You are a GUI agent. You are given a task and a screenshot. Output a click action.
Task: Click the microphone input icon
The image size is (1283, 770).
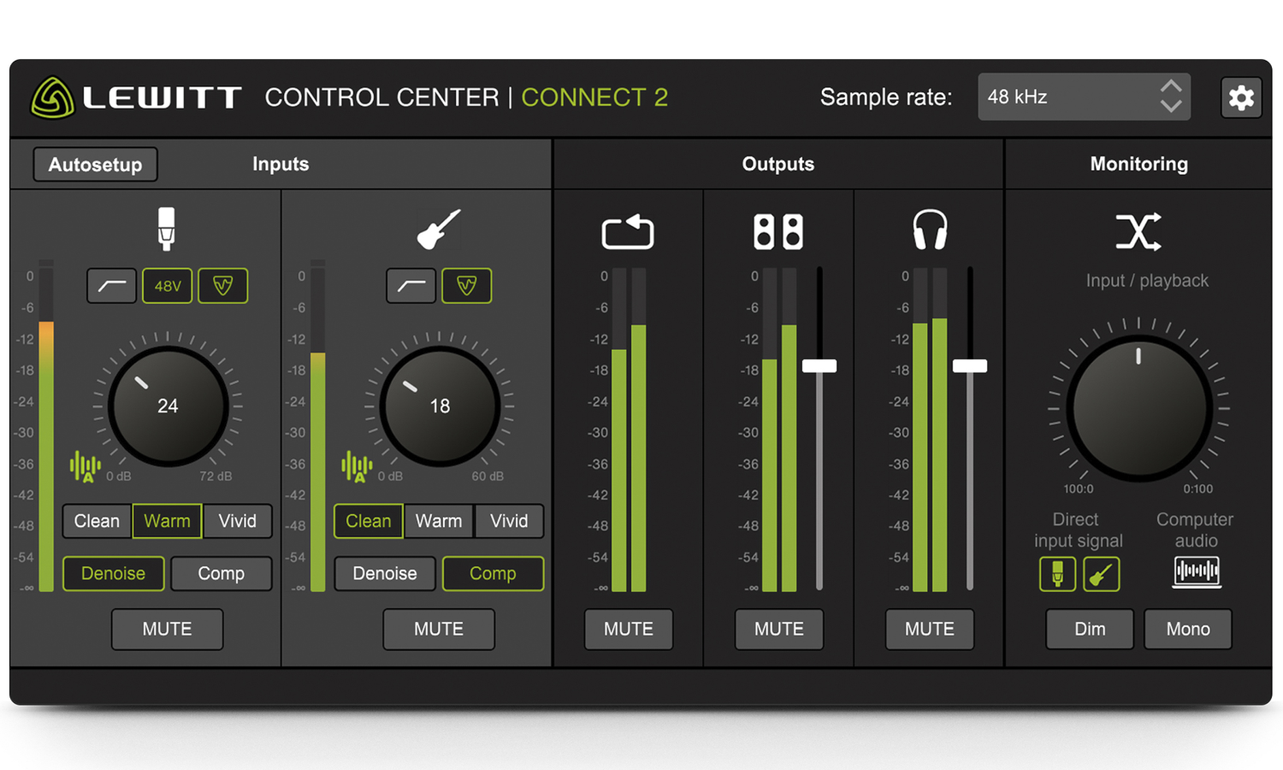tap(167, 229)
